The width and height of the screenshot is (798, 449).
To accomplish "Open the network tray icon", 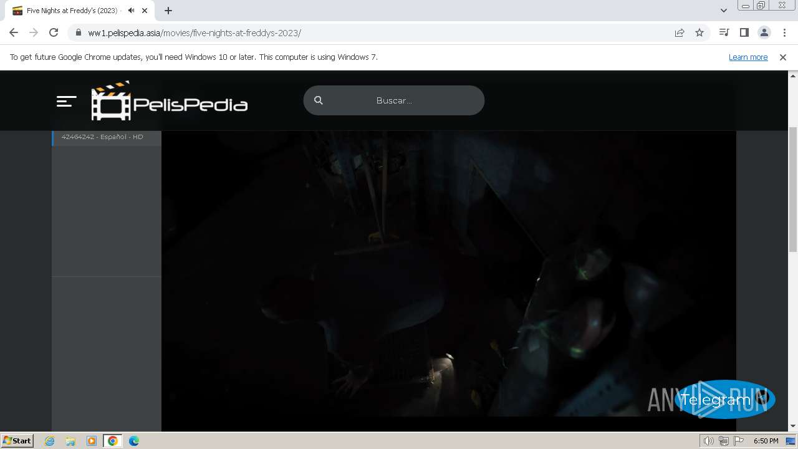I will [724, 441].
